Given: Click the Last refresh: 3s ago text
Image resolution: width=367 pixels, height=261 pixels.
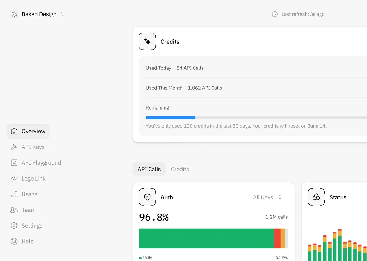Looking at the screenshot, I should 303,14.
